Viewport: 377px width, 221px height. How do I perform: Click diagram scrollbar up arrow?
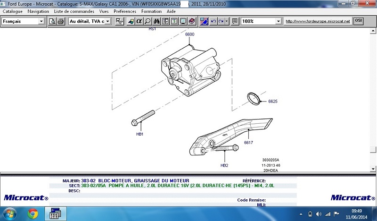click(373, 31)
